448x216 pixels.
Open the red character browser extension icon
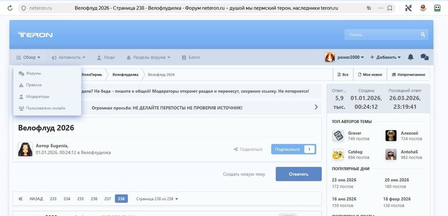tap(423, 8)
